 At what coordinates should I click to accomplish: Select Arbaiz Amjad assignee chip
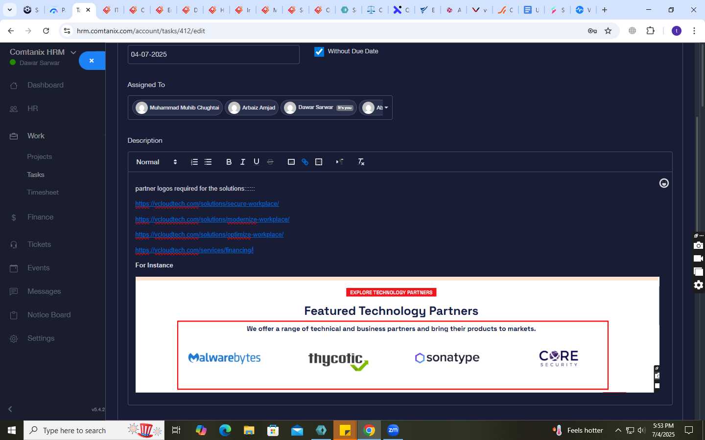click(252, 108)
